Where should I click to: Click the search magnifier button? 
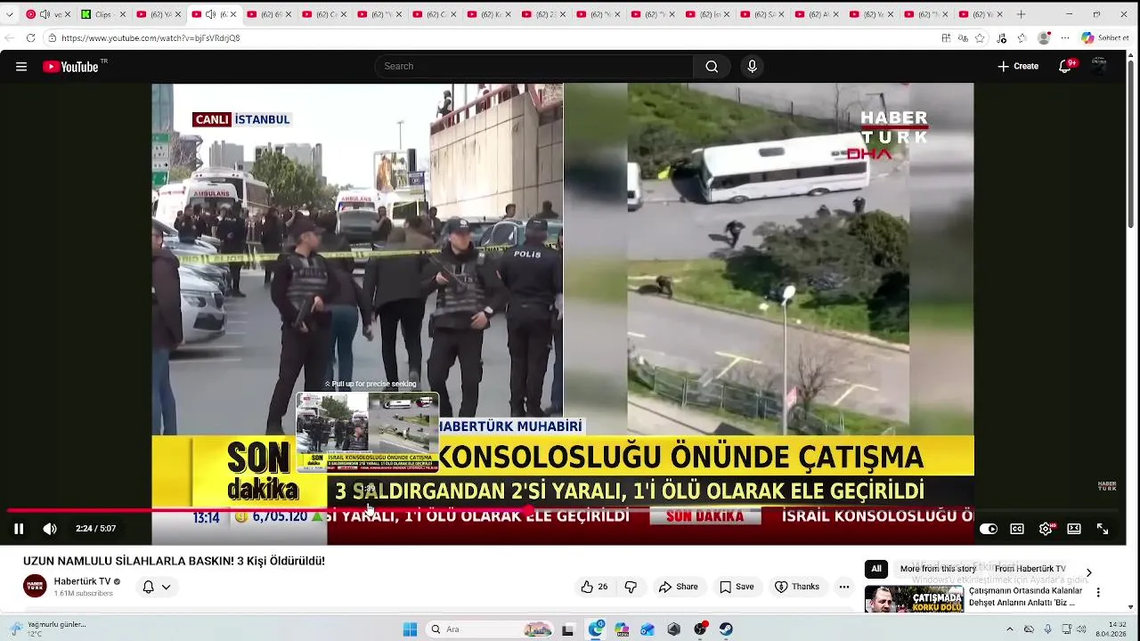pyautogui.click(x=712, y=67)
